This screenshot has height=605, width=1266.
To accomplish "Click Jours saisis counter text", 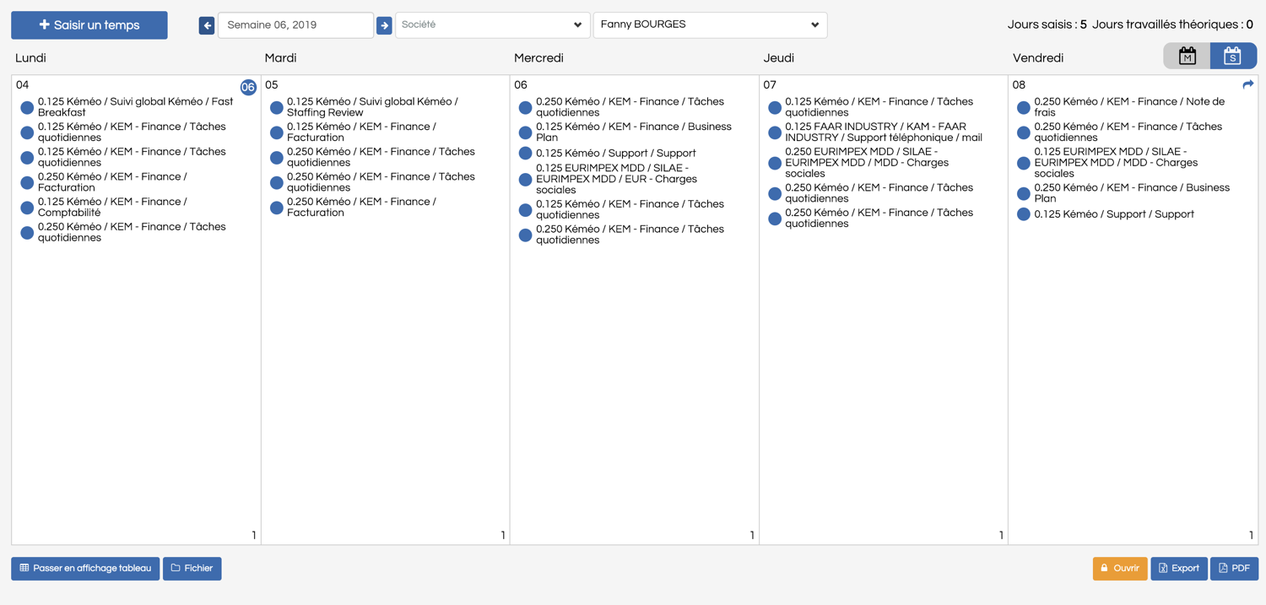I will click(x=1047, y=25).
